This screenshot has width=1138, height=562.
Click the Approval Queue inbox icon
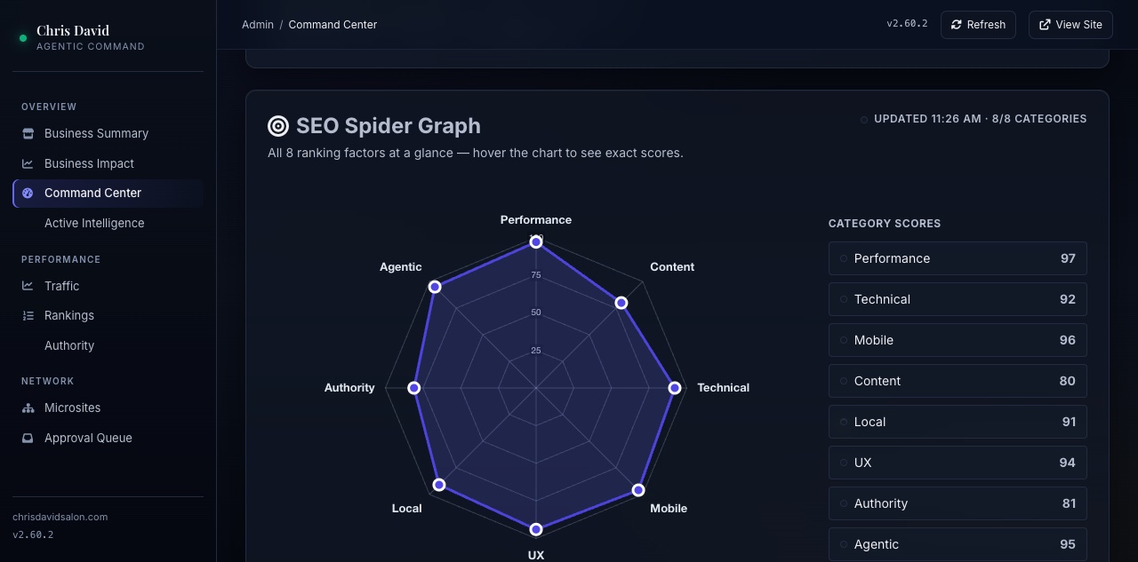click(28, 438)
